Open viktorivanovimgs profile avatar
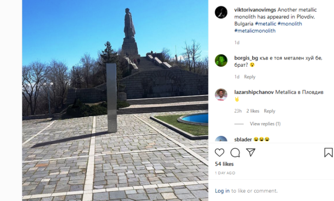 (221, 12)
